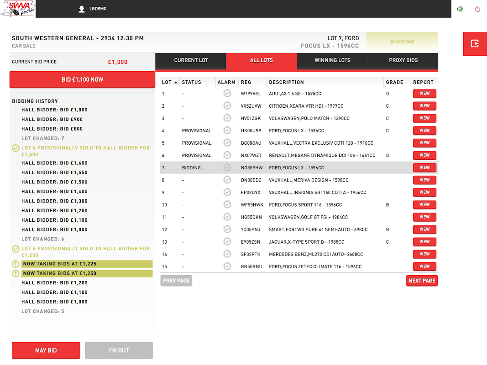Image resolution: width=487 pixels, height=365 pixels.
Task: Click the I'm Out button
Action: tap(119, 350)
